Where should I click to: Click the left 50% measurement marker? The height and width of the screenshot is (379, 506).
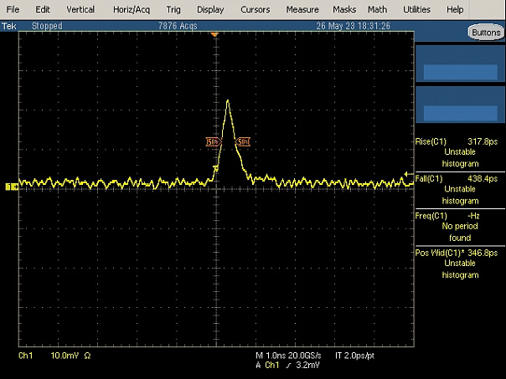point(214,141)
